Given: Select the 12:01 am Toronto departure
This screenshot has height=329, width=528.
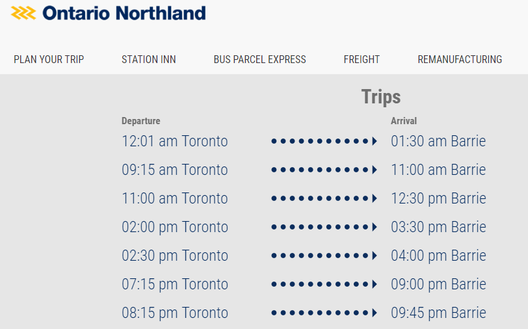Looking at the screenshot, I should (x=175, y=141).
